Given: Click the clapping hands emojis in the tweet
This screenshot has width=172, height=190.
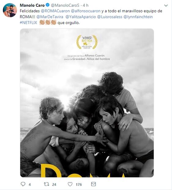Looking at the screenshot, I should coord(48,22).
